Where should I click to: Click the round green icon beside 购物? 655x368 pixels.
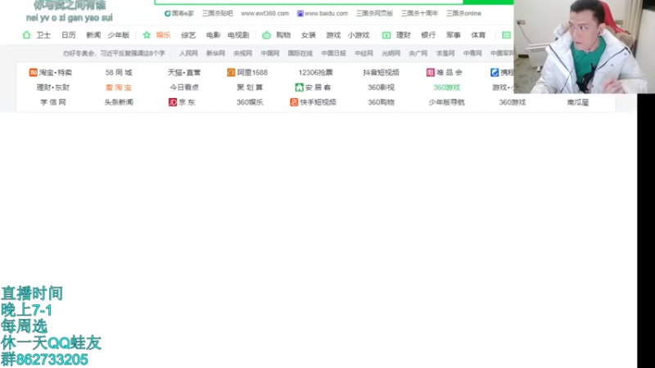tap(266, 35)
